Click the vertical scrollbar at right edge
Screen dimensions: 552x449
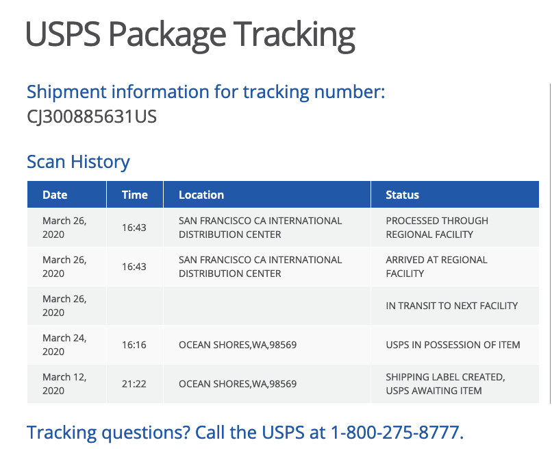click(x=550, y=243)
